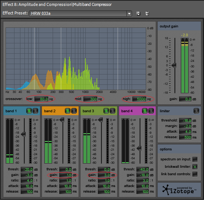The image size is (204, 200).
Task: Click the band 2 header label
Action: [x=50, y=111]
